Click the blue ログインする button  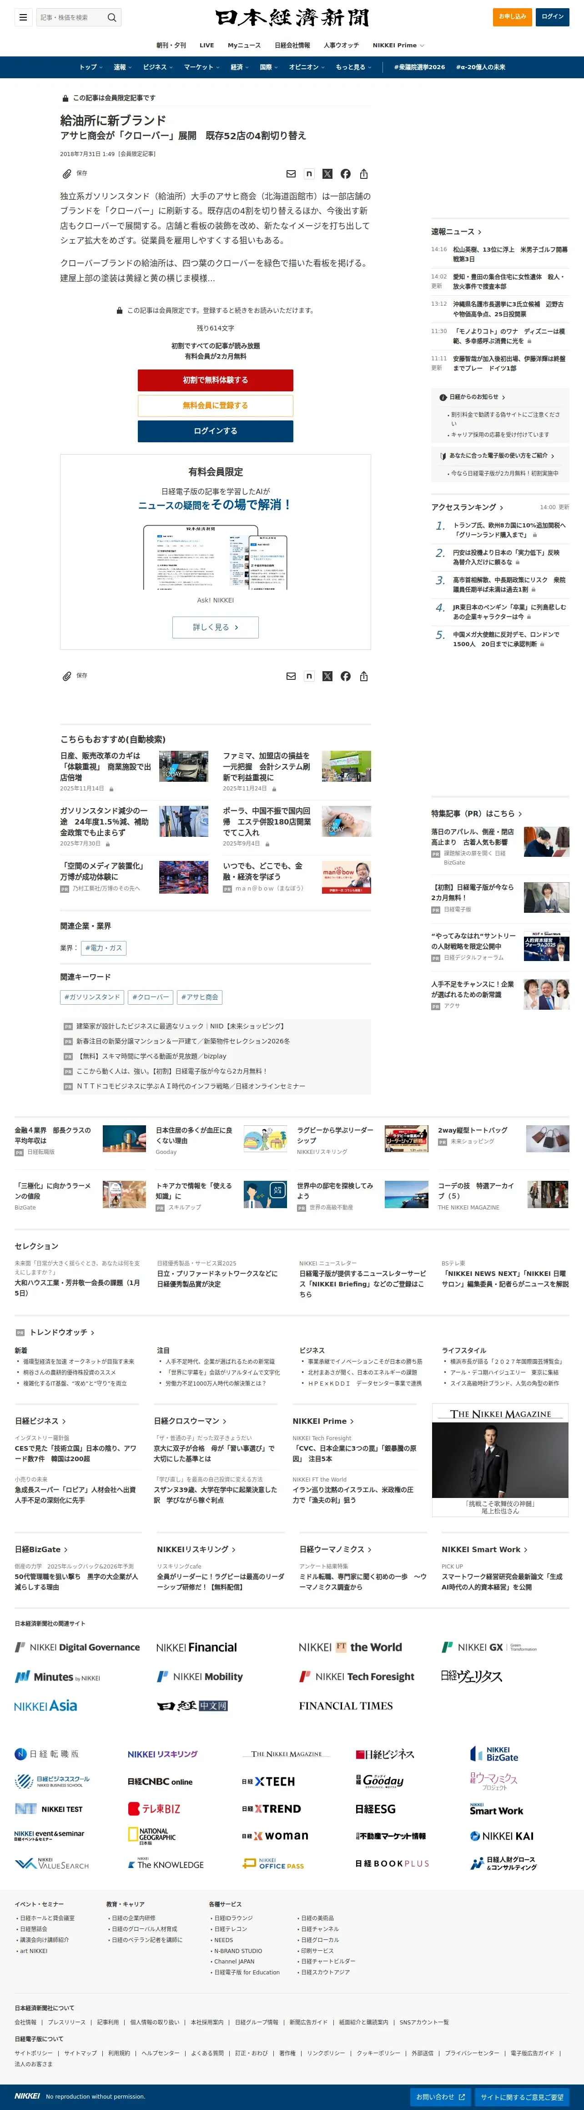coord(216,431)
